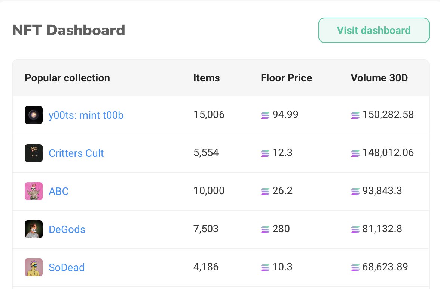Open the SoDead collection link
The image size is (440, 289).
[67, 267]
